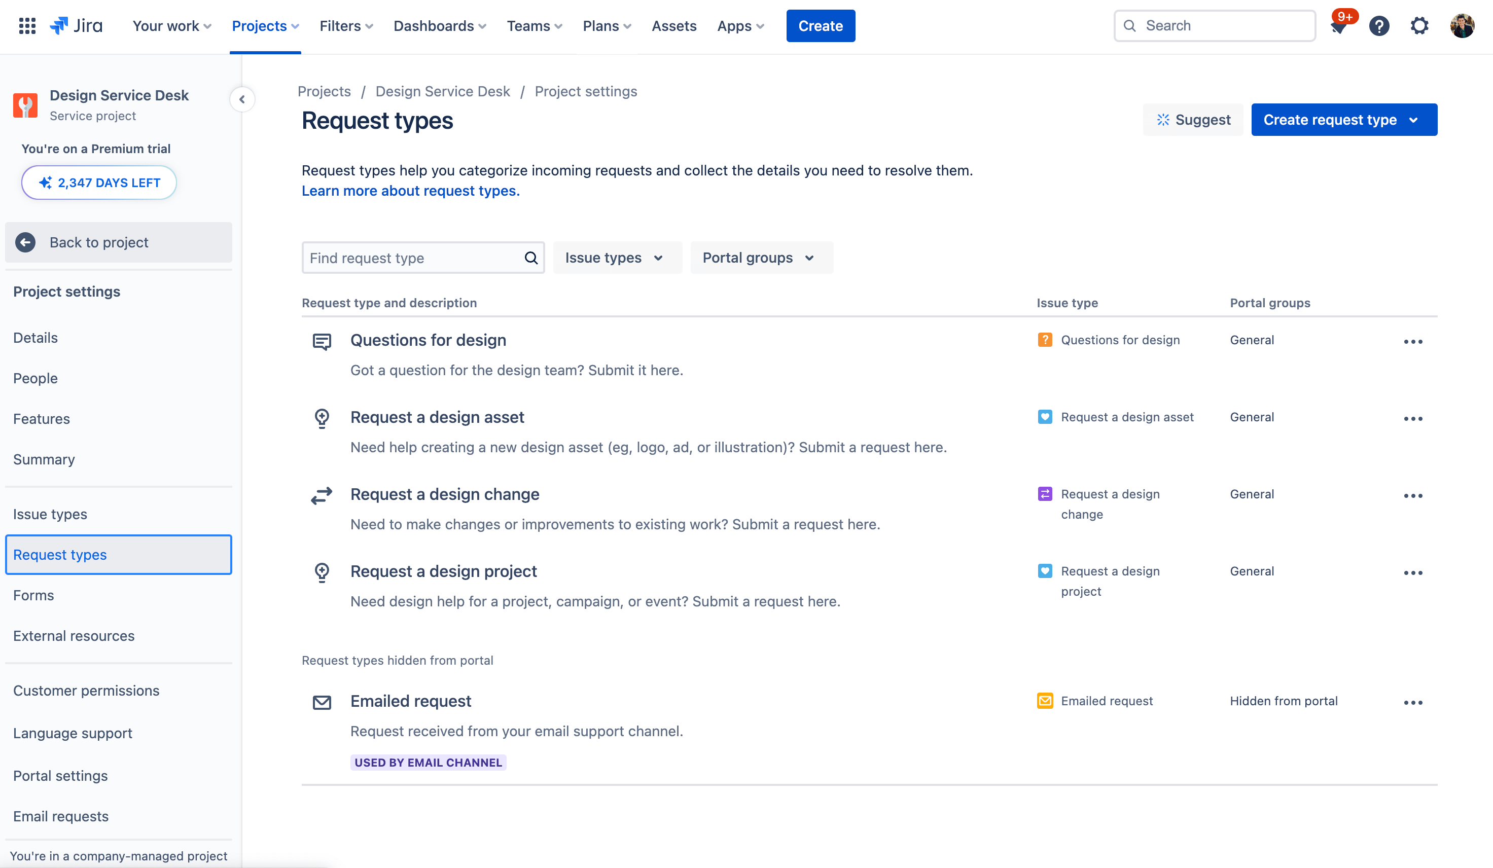This screenshot has height=868, width=1493.
Task: Select Issue types in project settings sidebar
Action: tap(50, 514)
